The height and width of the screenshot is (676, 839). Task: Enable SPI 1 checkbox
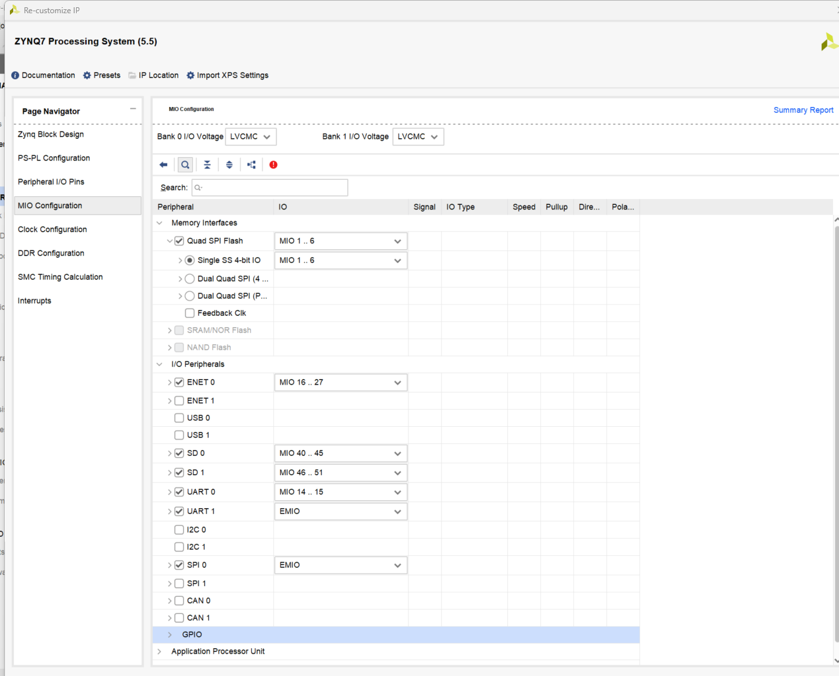pyautogui.click(x=179, y=583)
